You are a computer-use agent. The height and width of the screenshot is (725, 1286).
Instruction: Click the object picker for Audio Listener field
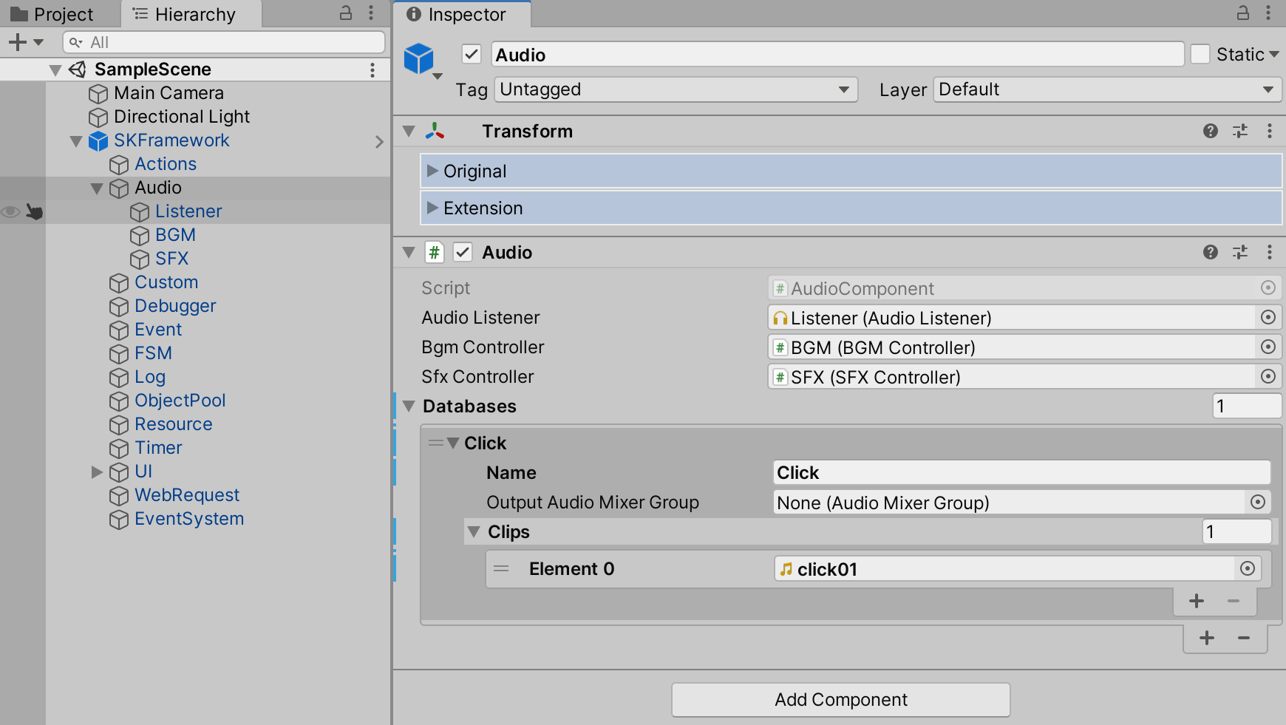(1268, 317)
